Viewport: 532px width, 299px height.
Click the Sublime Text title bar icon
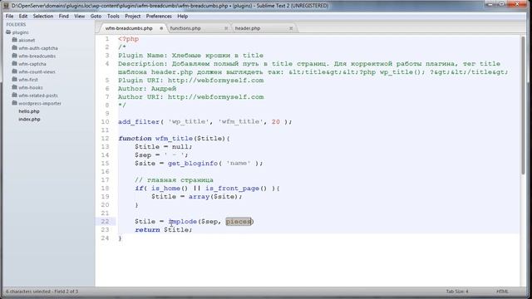[x=6, y=6]
